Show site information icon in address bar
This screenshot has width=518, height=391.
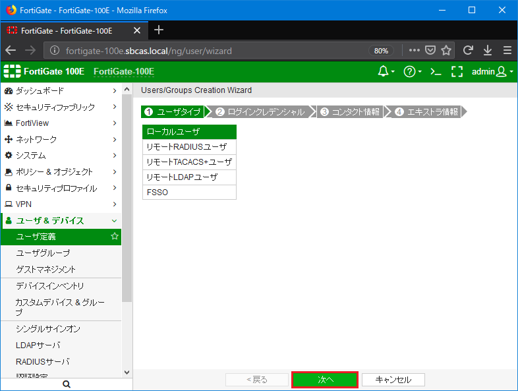pos(55,50)
